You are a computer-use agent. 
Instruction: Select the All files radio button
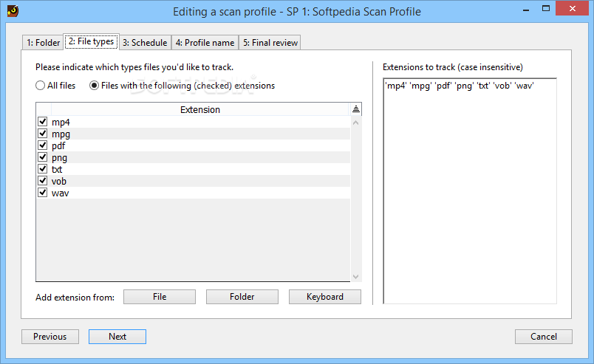coord(40,86)
